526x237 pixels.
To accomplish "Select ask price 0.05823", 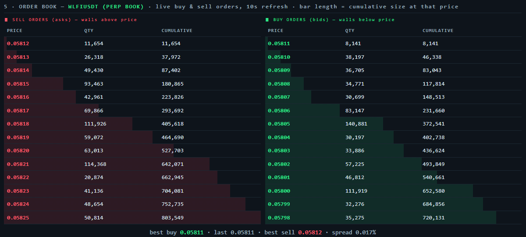I will coord(18,191).
